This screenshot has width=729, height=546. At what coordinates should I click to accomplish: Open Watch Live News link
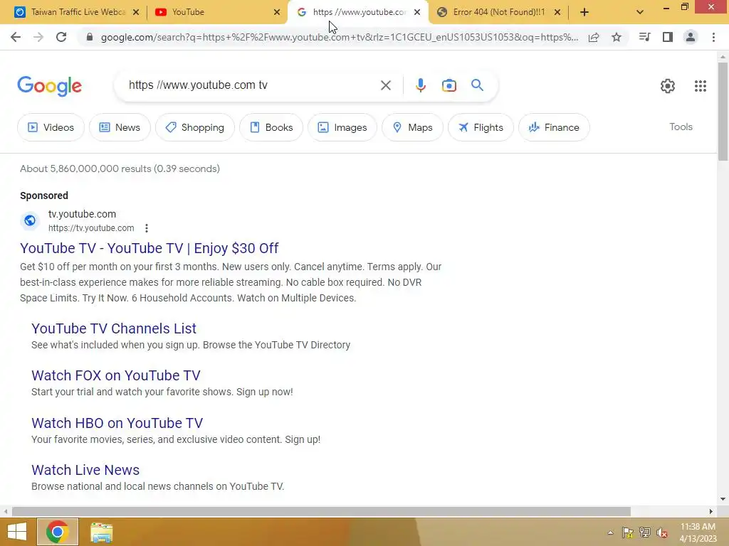tap(85, 470)
